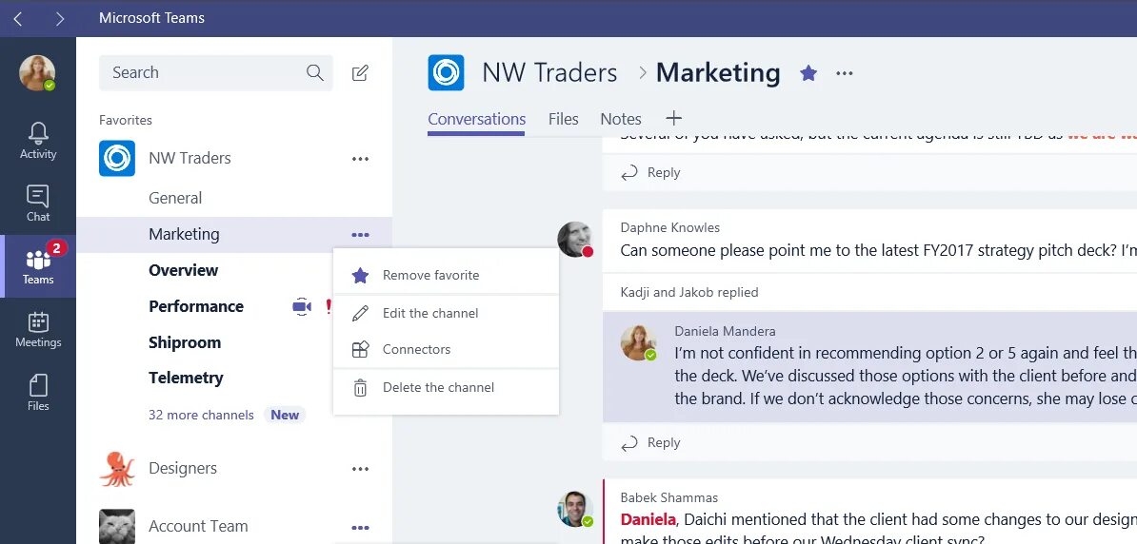The height and width of the screenshot is (544, 1137).
Task: Select the Marketing channel in the list
Action: [234, 235]
